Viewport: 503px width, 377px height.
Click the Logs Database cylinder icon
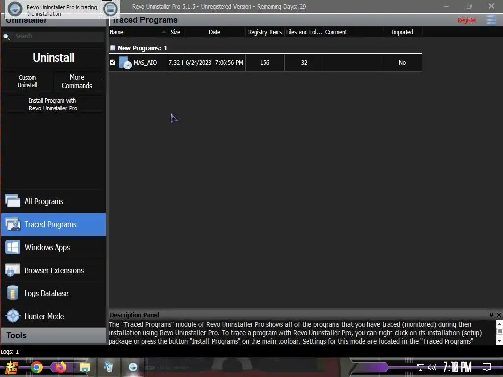point(13,293)
